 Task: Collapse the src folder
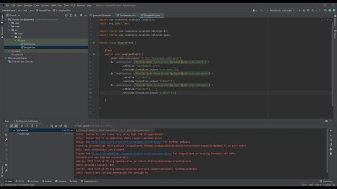tap(9, 30)
